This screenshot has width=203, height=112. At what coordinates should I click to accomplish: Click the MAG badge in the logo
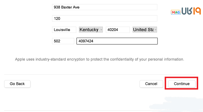[x=176, y=12]
